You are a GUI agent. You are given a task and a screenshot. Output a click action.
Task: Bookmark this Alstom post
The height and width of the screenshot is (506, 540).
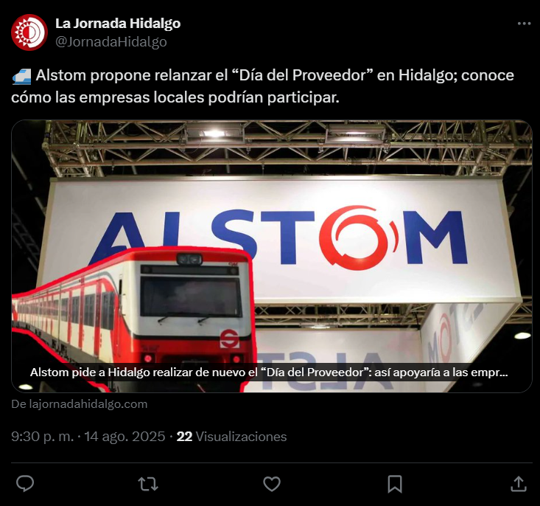click(395, 484)
